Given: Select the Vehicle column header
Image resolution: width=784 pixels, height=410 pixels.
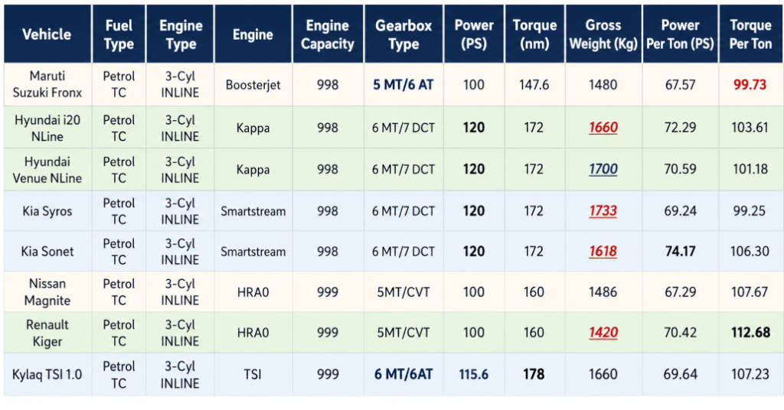Looking at the screenshot, I should (47, 34).
